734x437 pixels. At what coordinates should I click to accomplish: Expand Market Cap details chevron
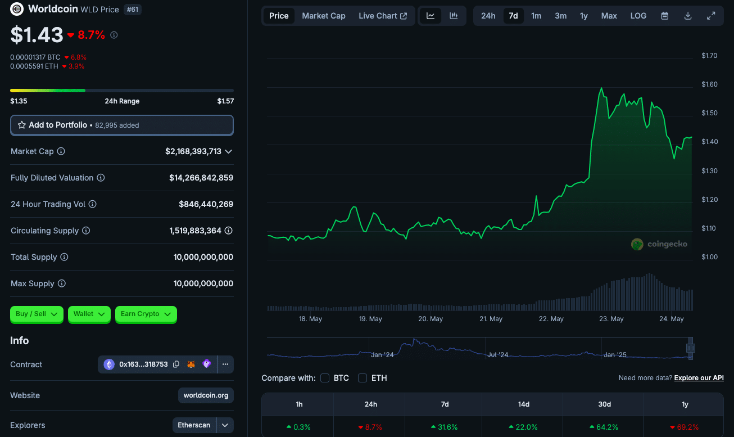228,151
